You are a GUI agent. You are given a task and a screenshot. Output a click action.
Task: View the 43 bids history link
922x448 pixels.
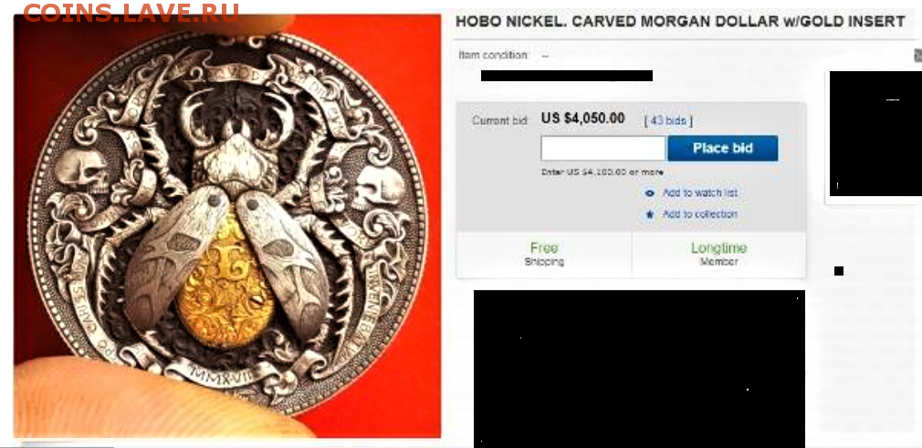point(668,120)
